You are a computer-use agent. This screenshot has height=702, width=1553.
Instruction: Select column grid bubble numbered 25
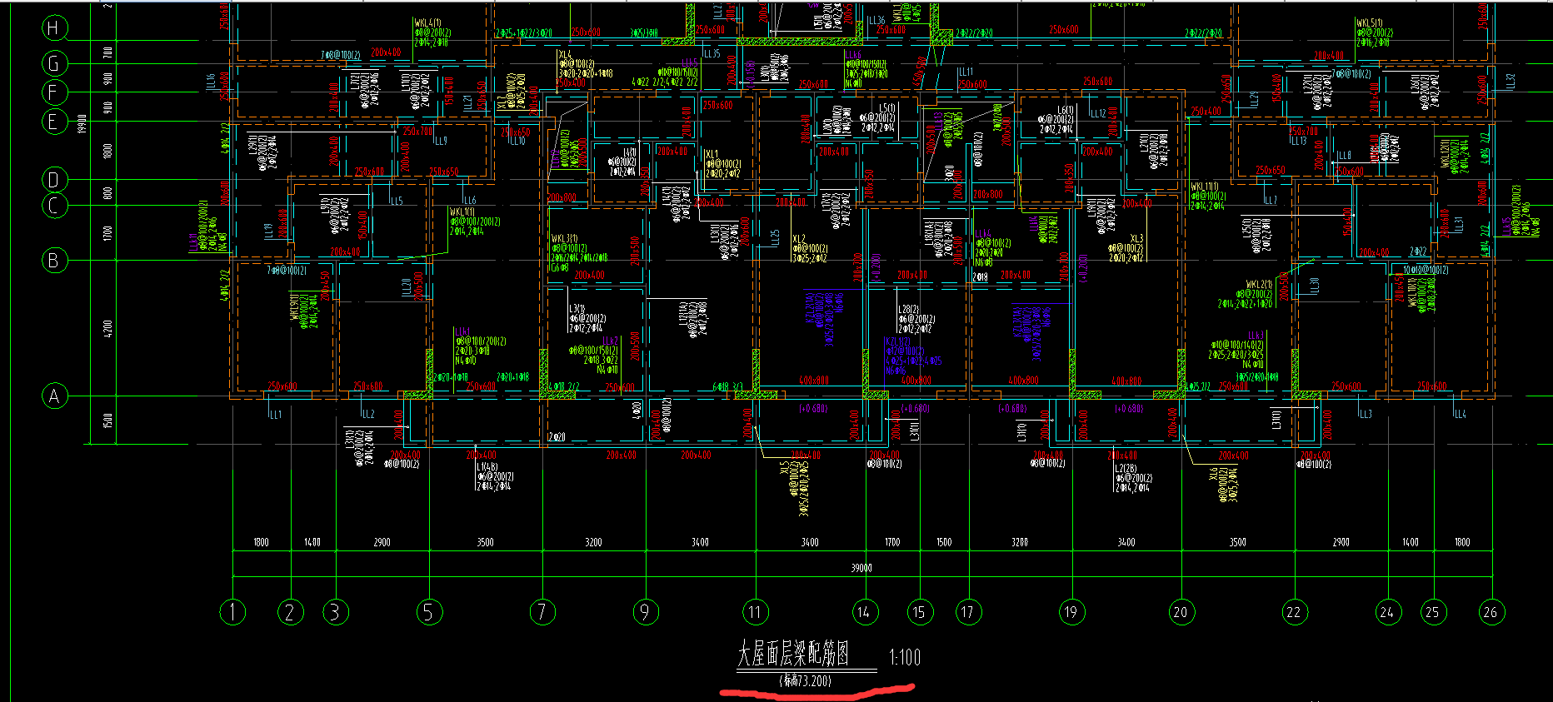pyautogui.click(x=1433, y=612)
